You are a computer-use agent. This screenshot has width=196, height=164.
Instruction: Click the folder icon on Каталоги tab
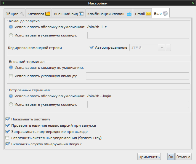click(x=48, y=14)
